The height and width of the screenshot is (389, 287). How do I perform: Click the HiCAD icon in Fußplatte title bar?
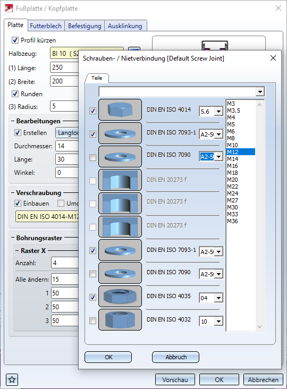tap(9, 8)
